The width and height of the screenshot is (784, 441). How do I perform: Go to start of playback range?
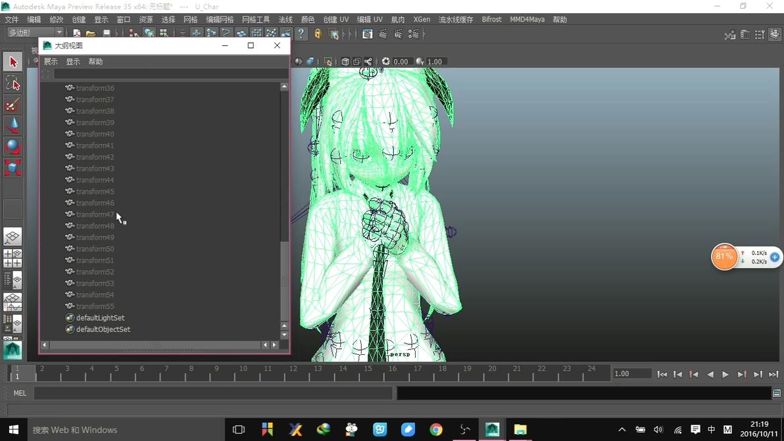click(x=662, y=374)
